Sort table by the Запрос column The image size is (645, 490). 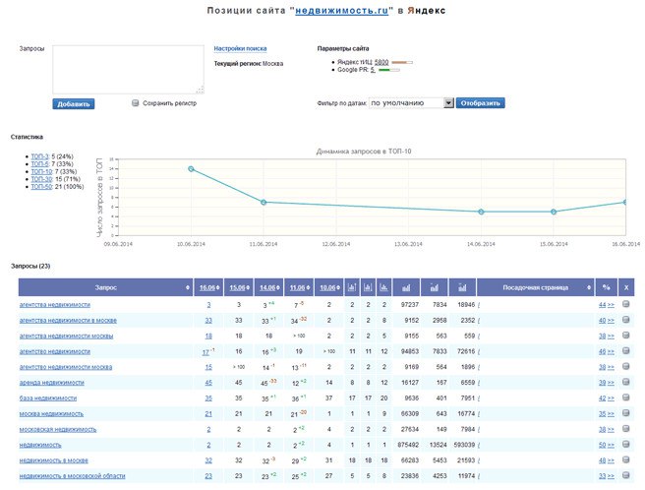106,288
